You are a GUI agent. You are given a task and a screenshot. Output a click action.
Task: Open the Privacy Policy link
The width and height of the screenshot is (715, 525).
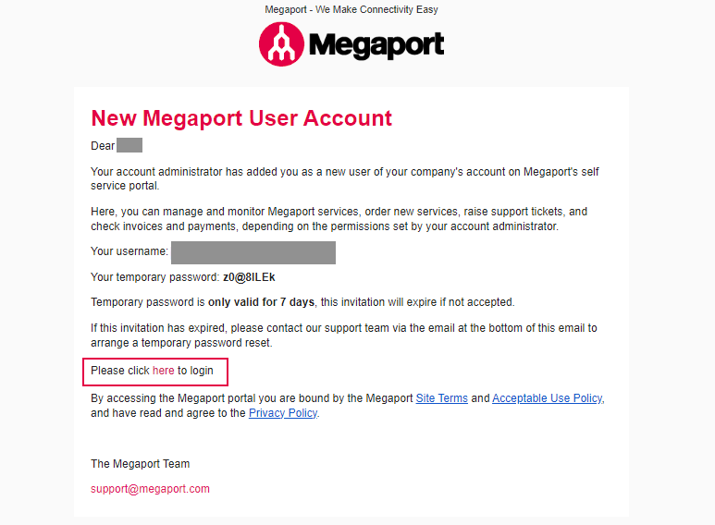coord(283,413)
